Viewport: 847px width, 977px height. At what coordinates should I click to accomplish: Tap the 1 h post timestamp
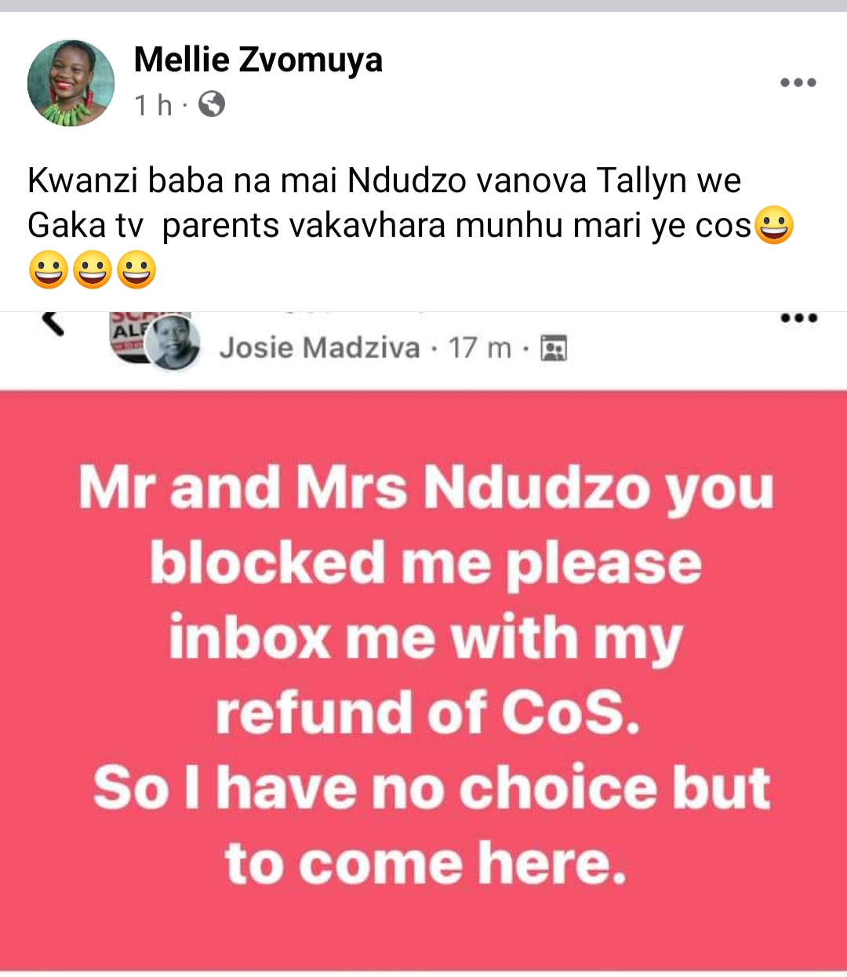coord(153,104)
